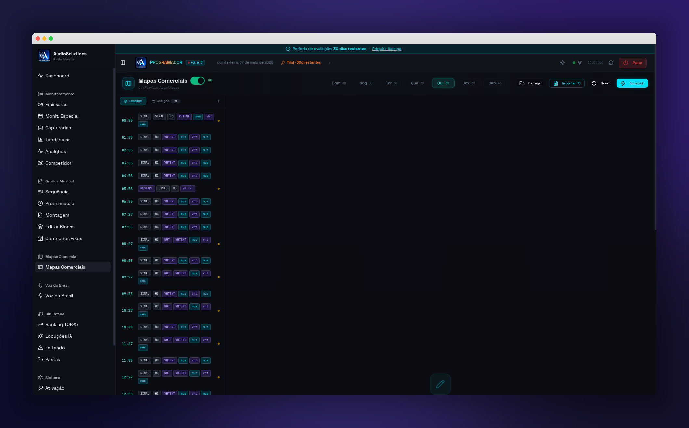
Task: Click the Reset button
Action: 601,83
